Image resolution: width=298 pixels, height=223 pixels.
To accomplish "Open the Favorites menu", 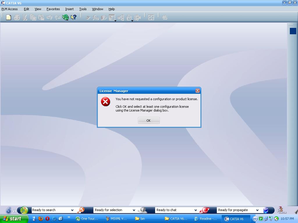I will point(53,9).
